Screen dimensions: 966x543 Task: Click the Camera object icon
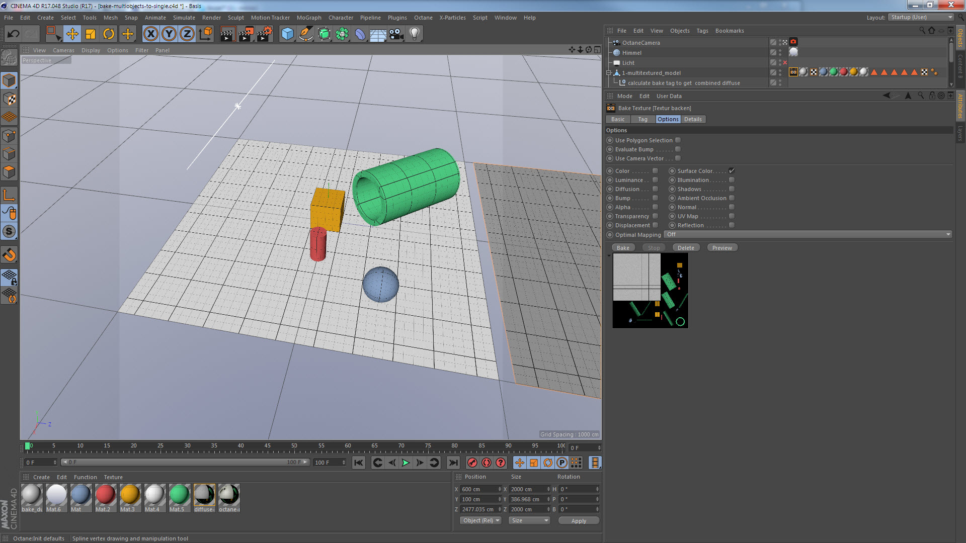(x=396, y=34)
